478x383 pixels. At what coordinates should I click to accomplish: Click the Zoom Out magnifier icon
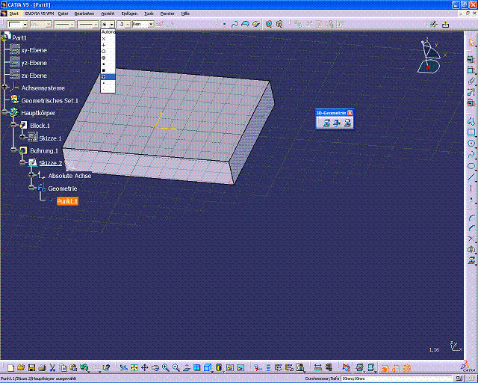(x=176, y=368)
